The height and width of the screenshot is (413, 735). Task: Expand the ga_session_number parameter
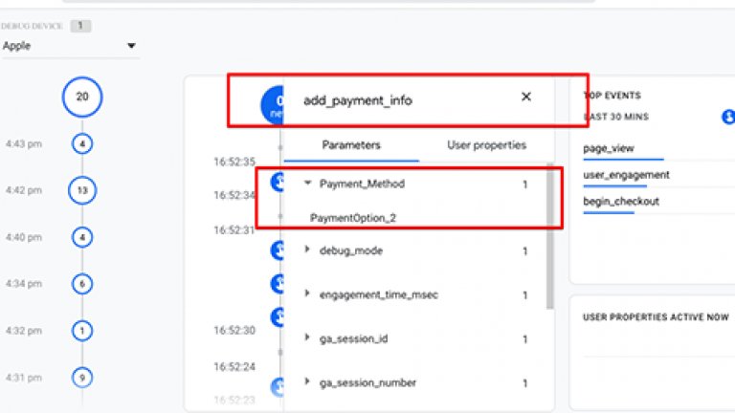coord(308,382)
